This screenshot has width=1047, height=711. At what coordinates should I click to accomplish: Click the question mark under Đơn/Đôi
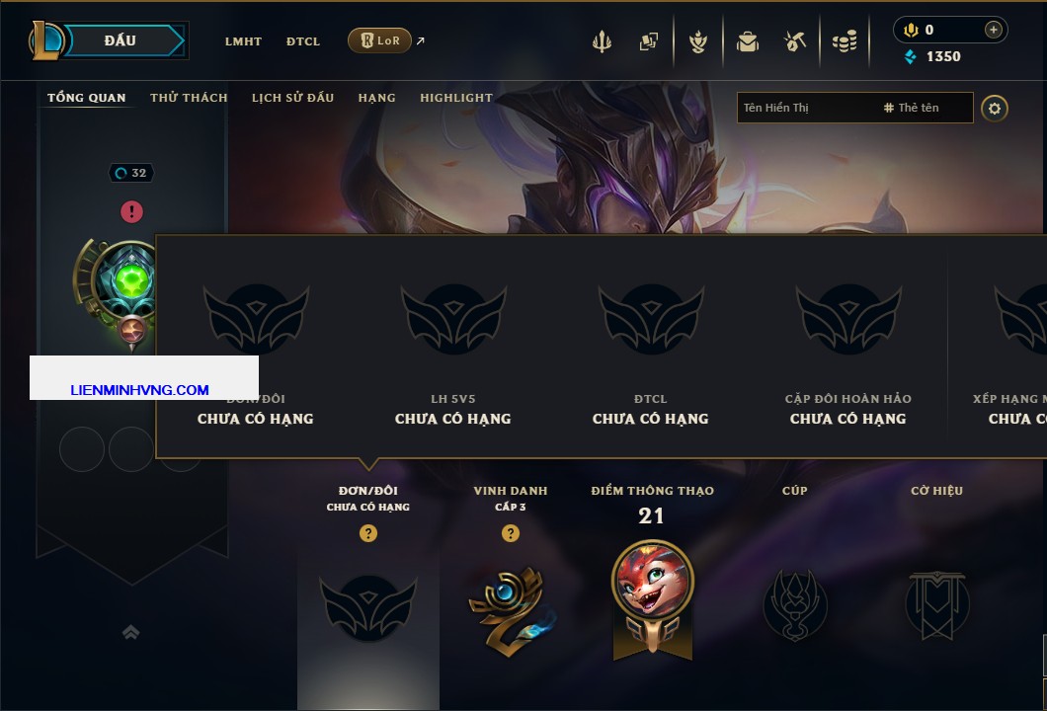pos(367,532)
